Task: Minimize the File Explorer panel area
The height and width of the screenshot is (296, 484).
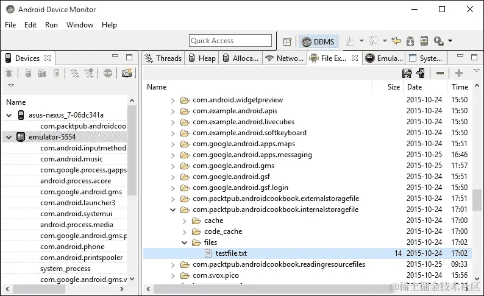Action: tap(460, 56)
